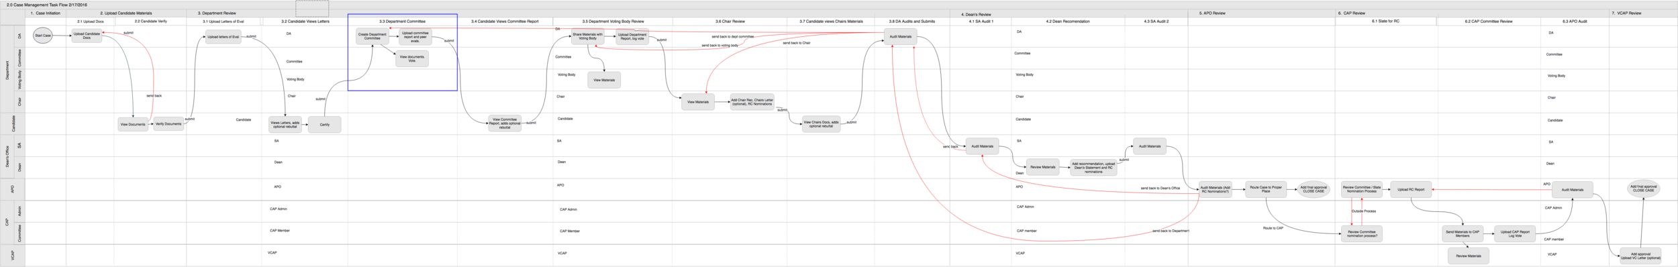This screenshot has height=267, width=1678.
Task: Click the Upload RC Report step
Action: click(1411, 190)
